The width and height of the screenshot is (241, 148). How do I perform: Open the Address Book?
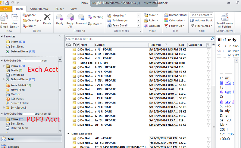(202, 20)
